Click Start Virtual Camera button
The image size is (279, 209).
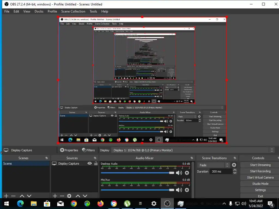pos(260,177)
